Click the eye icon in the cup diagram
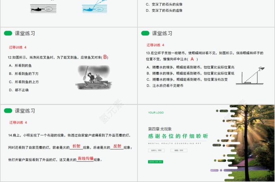Screen dimensions: 275x182 (261, 69)
